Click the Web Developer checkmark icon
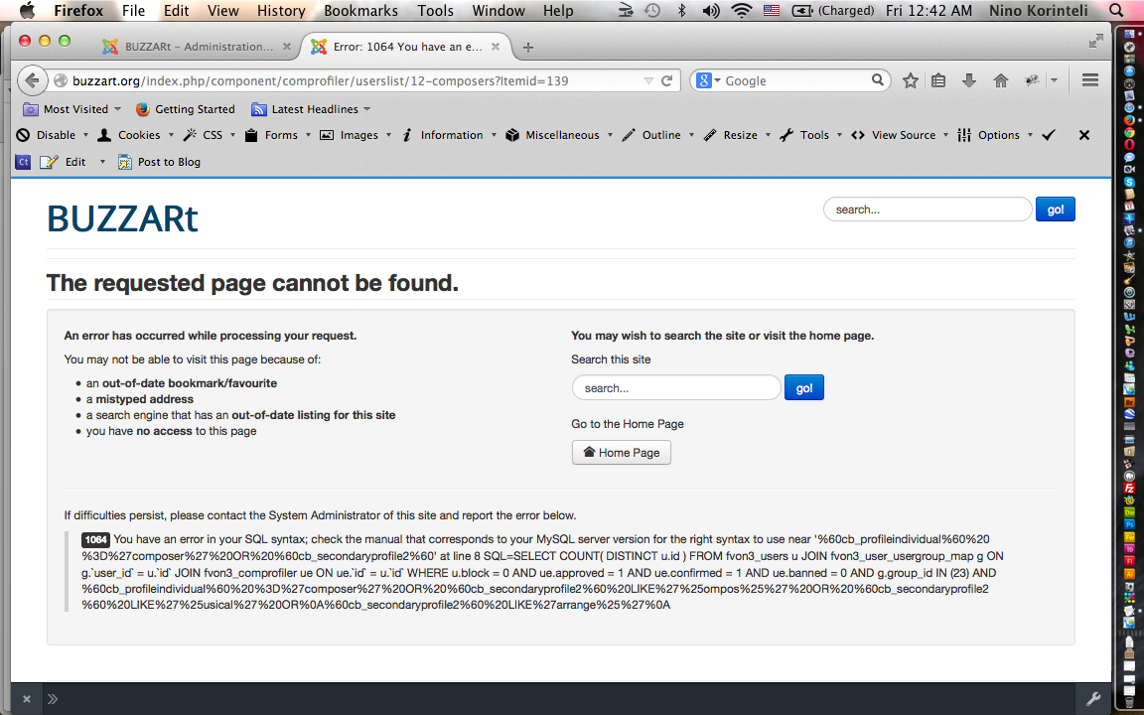Screen dimensions: 1144x715 1049,135
